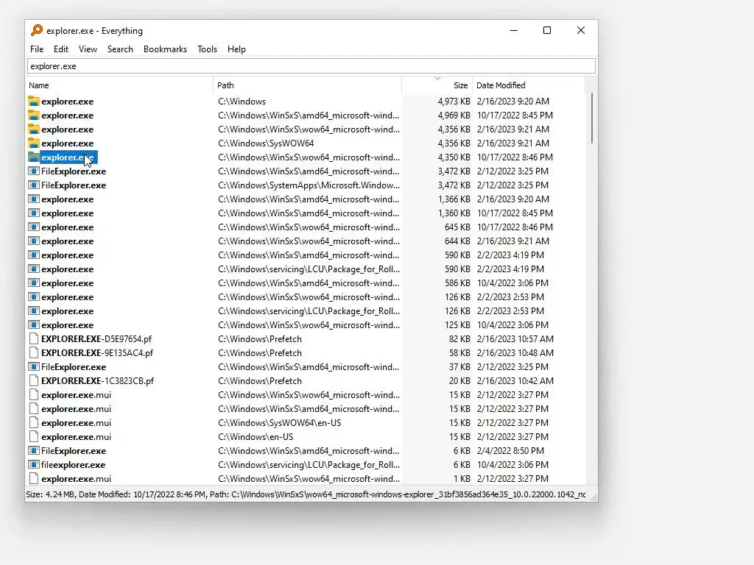The width and height of the screenshot is (754, 565).
Task: Click the status bar file details text
Action: (x=306, y=494)
